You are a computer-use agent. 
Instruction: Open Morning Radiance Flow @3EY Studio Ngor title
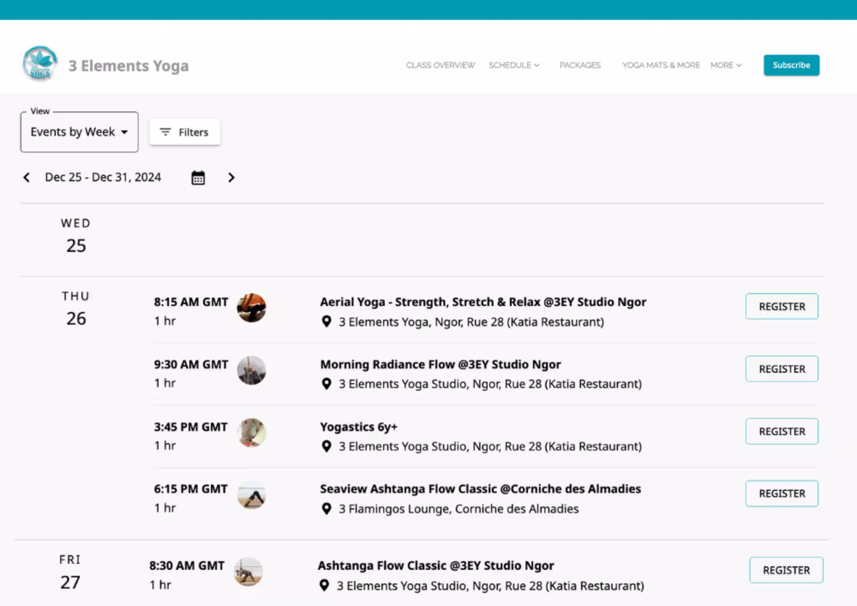click(440, 365)
